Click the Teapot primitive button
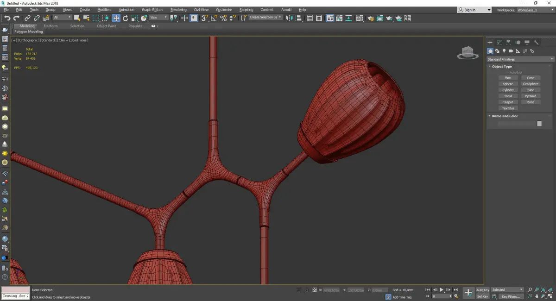Viewport: 556px width, 301px height. click(x=508, y=102)
